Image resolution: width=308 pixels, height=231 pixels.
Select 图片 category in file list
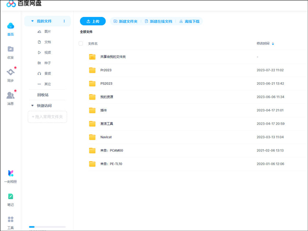pos(47,32)
